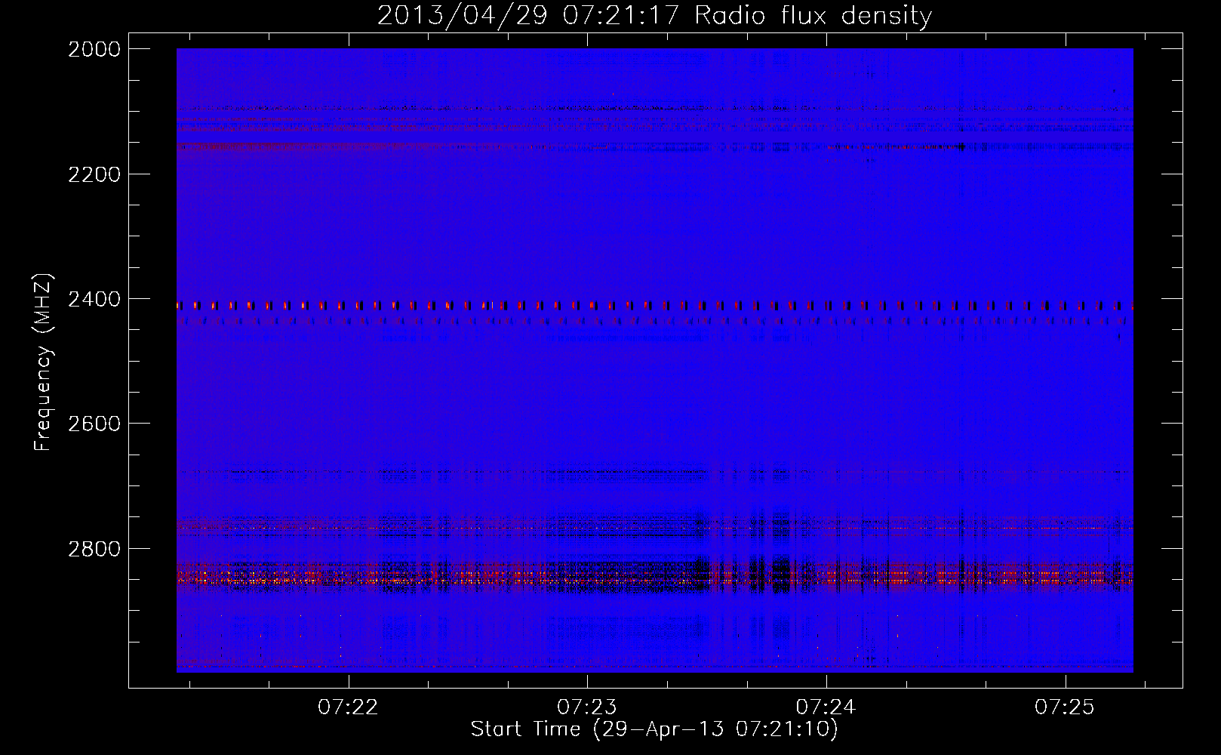Click the 07:25 time tick label

pyautogui.click(x=1065, y=707)
